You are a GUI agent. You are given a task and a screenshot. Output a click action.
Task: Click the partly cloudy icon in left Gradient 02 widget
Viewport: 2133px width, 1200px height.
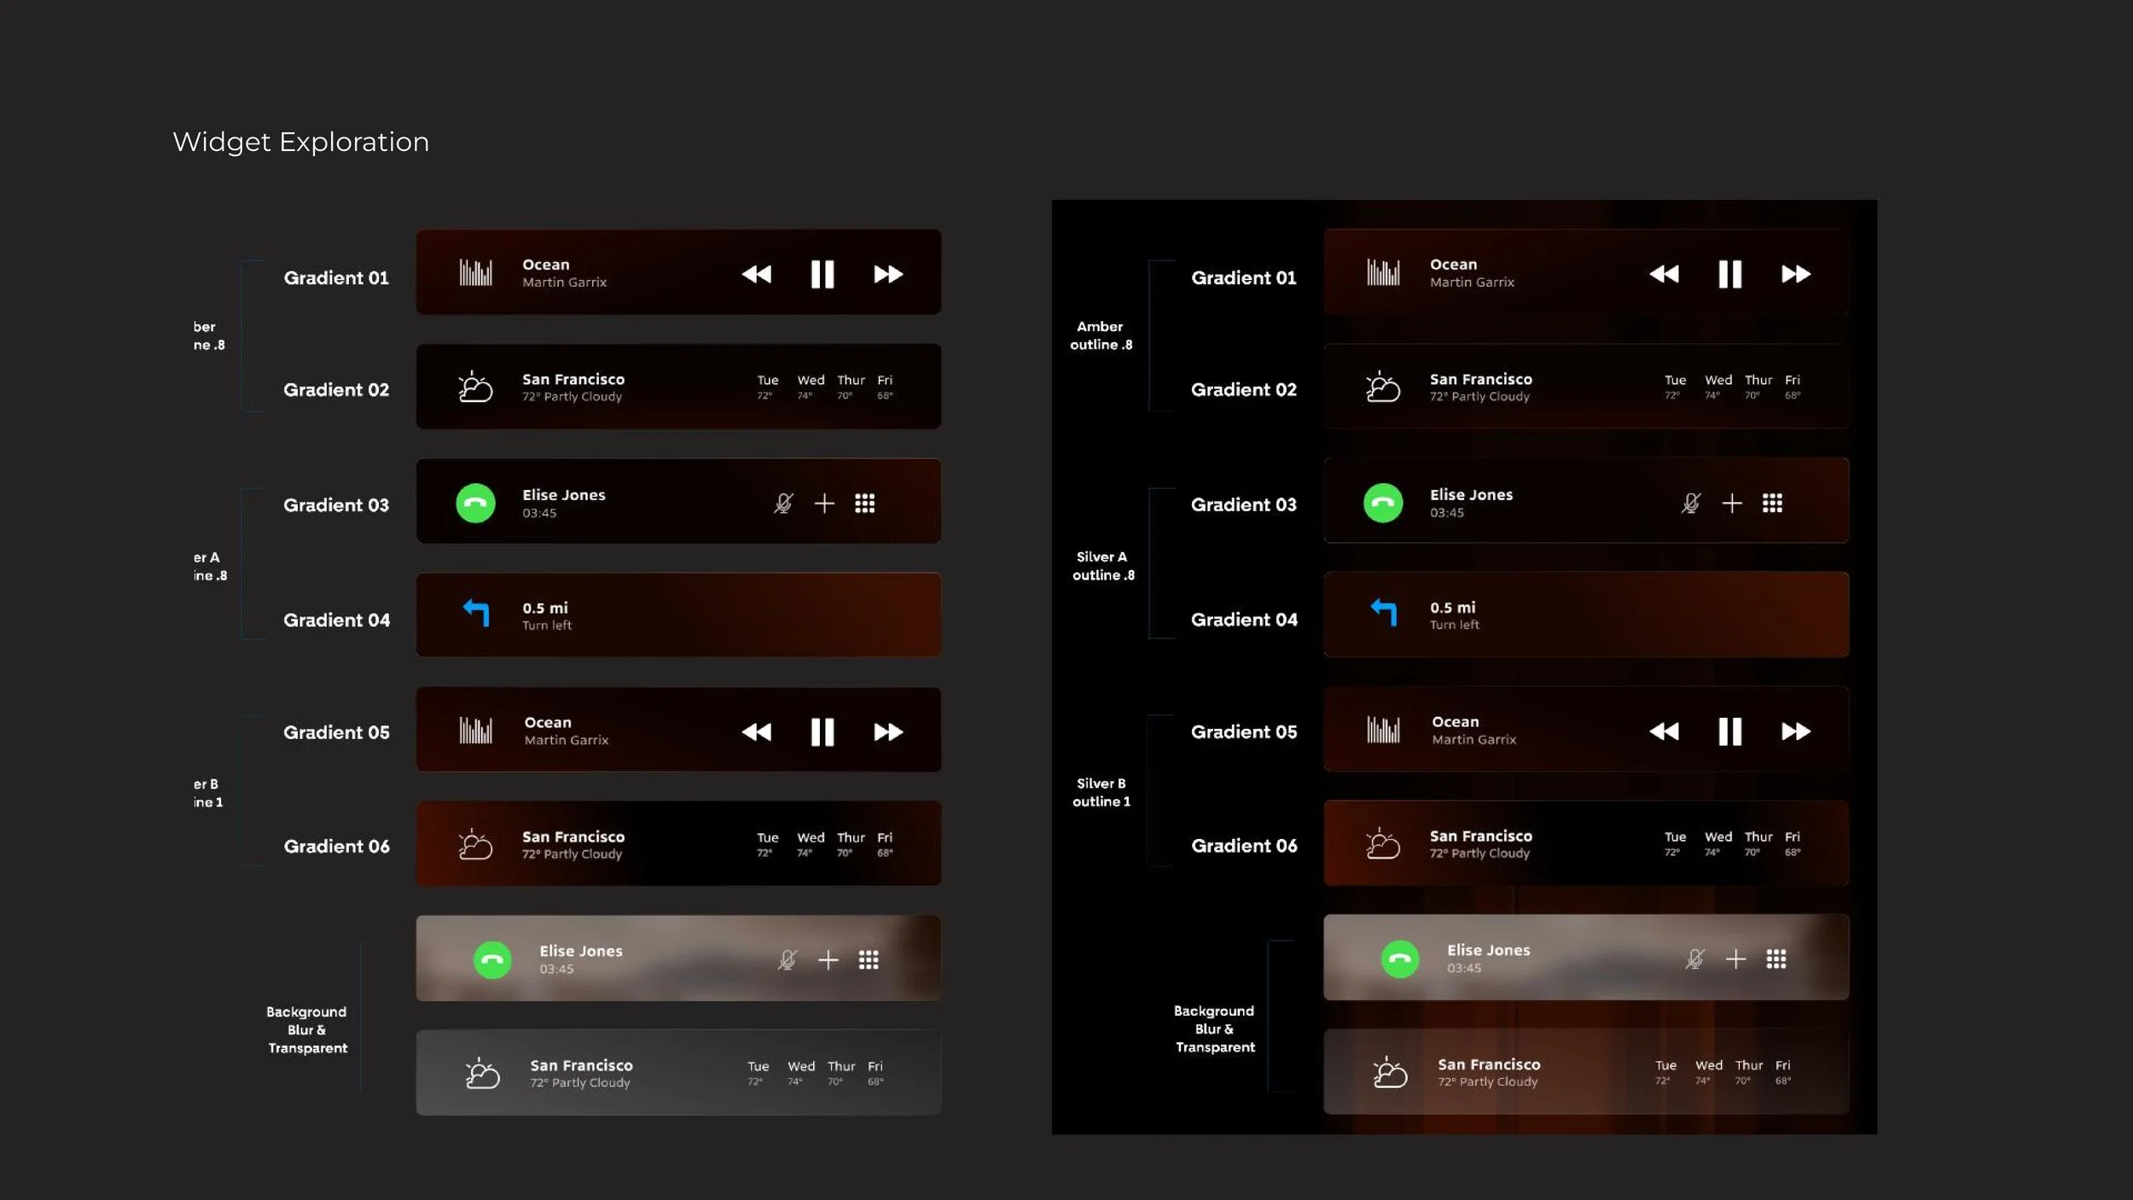475,387
